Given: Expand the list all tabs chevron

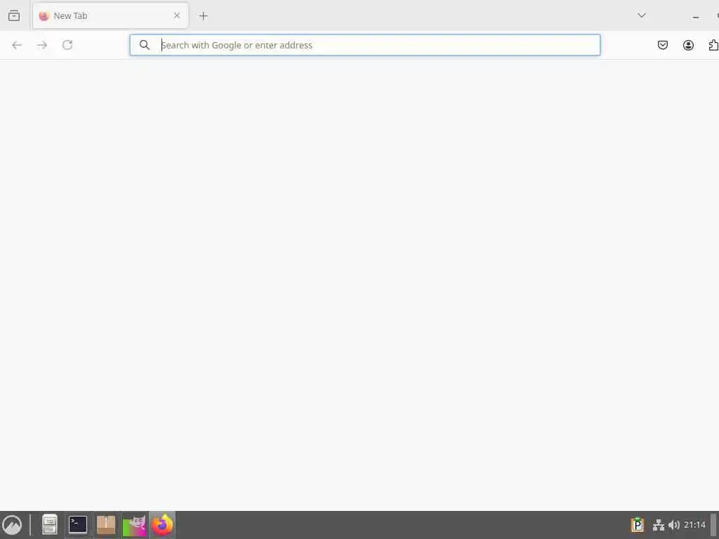Looking at the screenshot, I should [x=642, y=15].
